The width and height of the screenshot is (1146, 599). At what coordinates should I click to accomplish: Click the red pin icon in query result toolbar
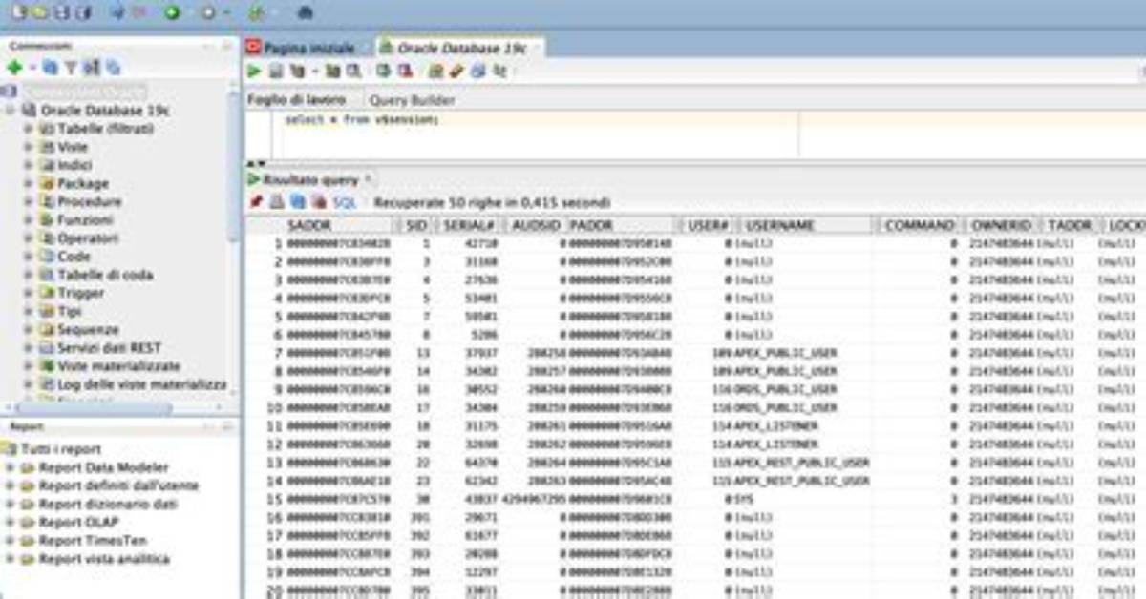tap(256, 202)
